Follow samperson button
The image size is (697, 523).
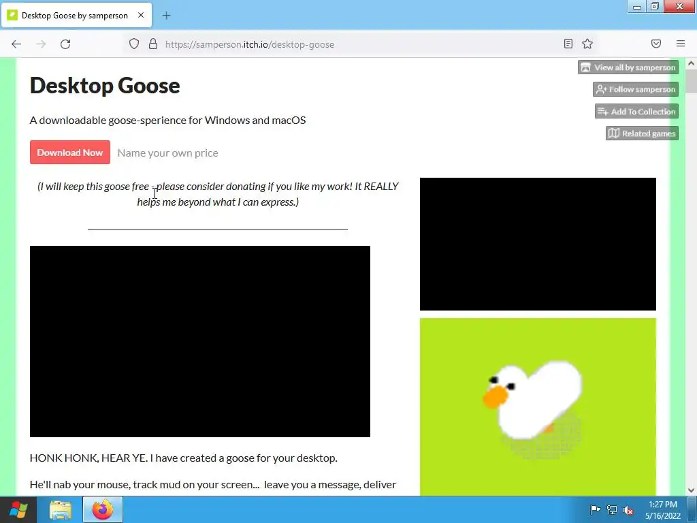636,89
